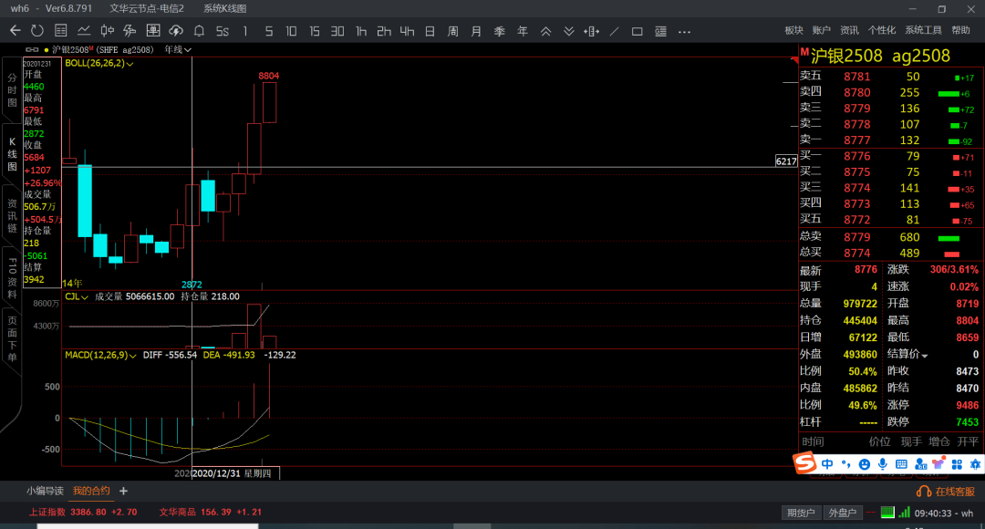This screenshot has height=529, width=985.
Task: Open the 我的合约 bottom tab
Action: (x=91, y=491)
